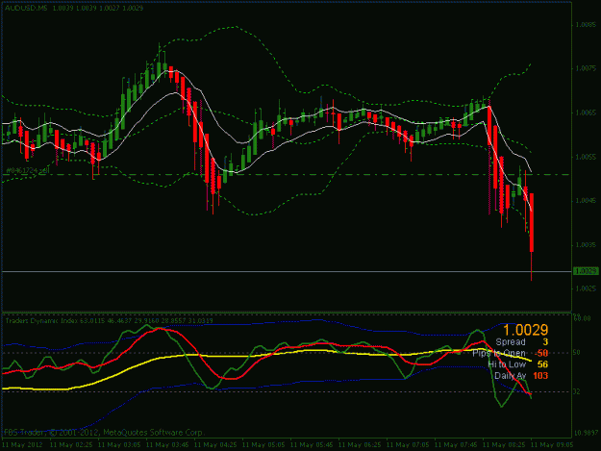The width and height of the screenshot is (601, 451).
Task: Click the 1.0025 price axis label
Action: click(x=586, y=288)
